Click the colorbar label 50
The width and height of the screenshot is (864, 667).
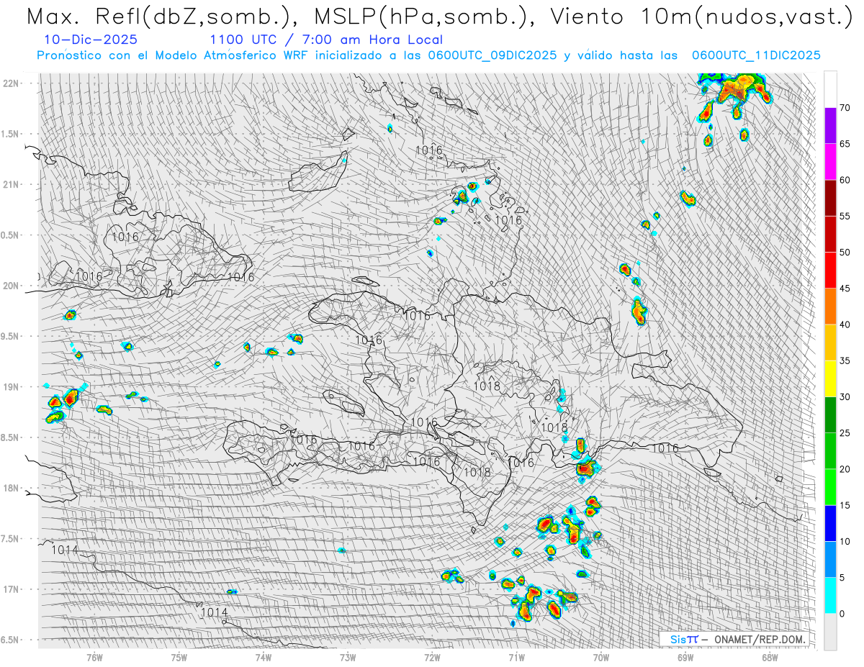click(845, 253)
